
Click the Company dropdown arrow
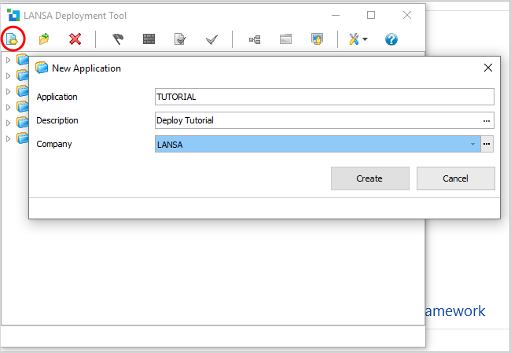coord(472,144)
